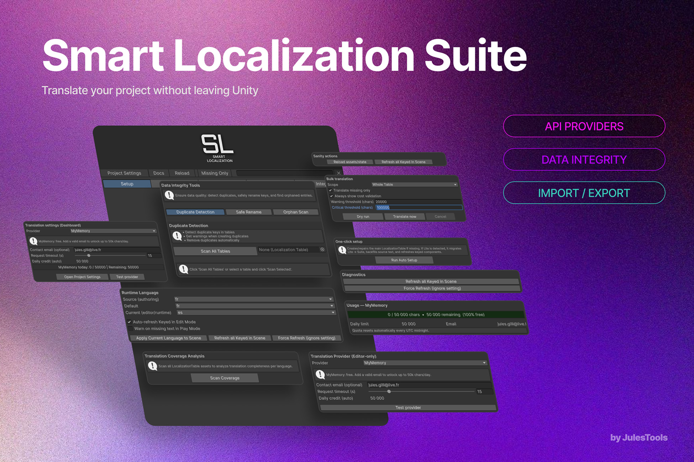Click the Scan All Tables button
Image resolution: width=694 pixels, height=462 pixels.
pyautogui.click(x=215, y=251)
